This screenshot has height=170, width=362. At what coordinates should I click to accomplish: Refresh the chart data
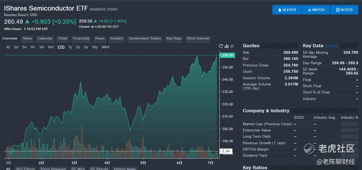(x=221, y=46)
